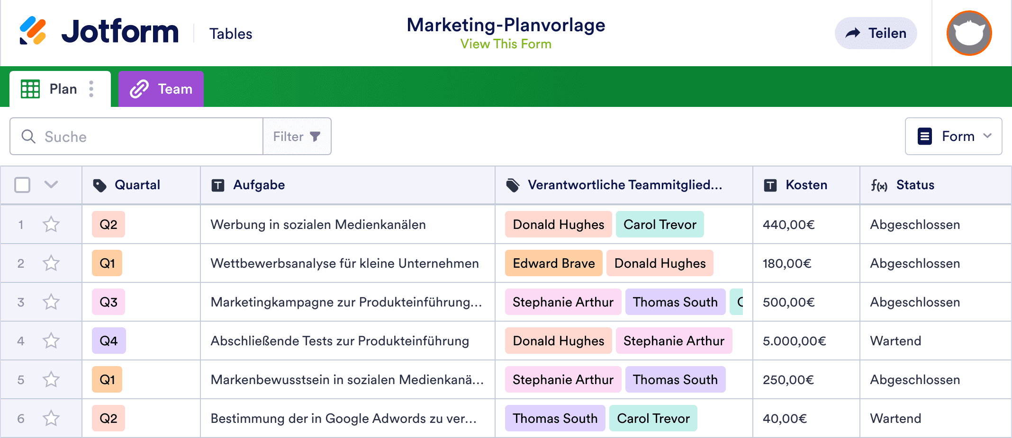Star row 4, Abschließende Tests zur Produkteinführung
Image resolution: width=1012 pixels, height=438 pixels.
point(51,341)
